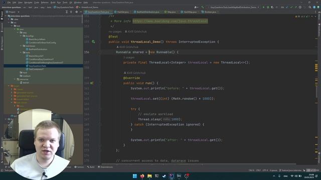Click the ENG language indicator in tray
This screenshot has width=321, height=180.
[285, 176]
